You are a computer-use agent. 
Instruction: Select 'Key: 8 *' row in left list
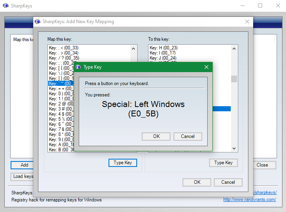pos(61,134)
